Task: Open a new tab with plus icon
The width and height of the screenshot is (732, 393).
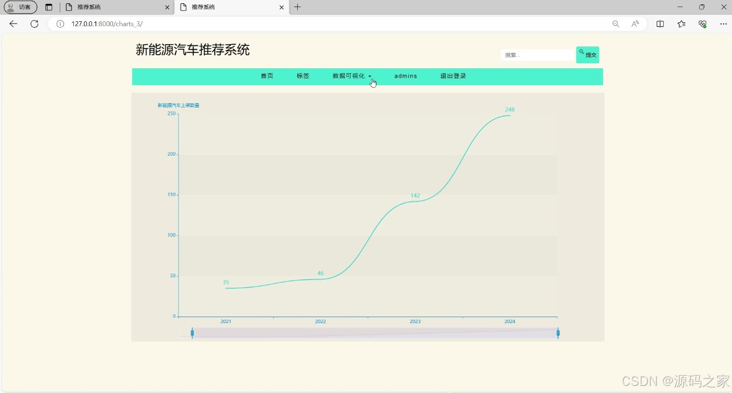Action: (297, 7)
